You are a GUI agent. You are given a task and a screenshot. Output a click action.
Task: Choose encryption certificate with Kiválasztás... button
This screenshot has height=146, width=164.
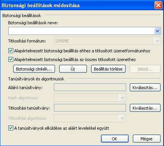(145, 108)
